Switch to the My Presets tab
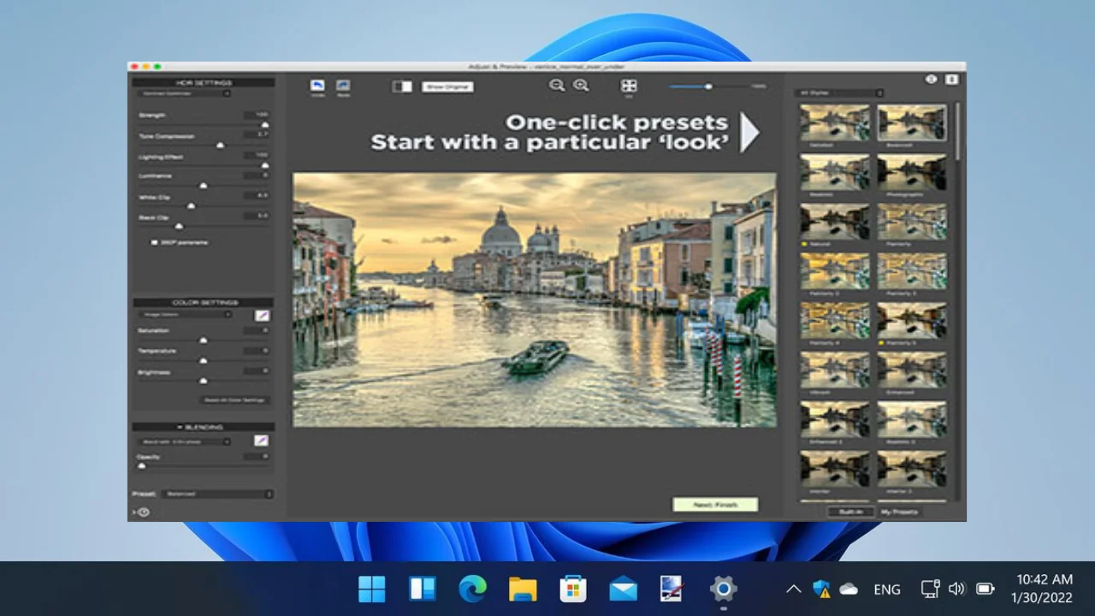This screenshot has height=616, width=1095. tap(899, 512)
